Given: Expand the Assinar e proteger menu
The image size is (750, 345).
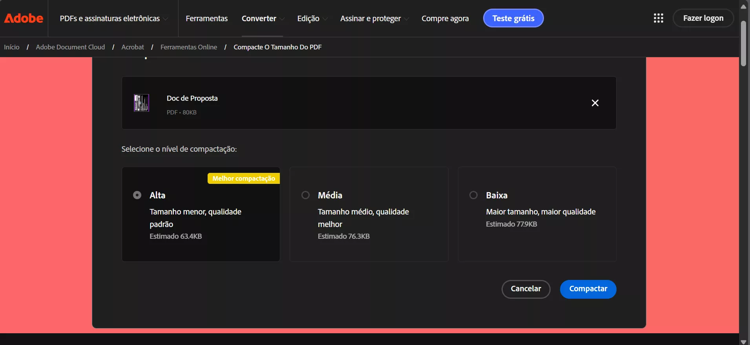Looking at the screenshot, I should point(374,18).
